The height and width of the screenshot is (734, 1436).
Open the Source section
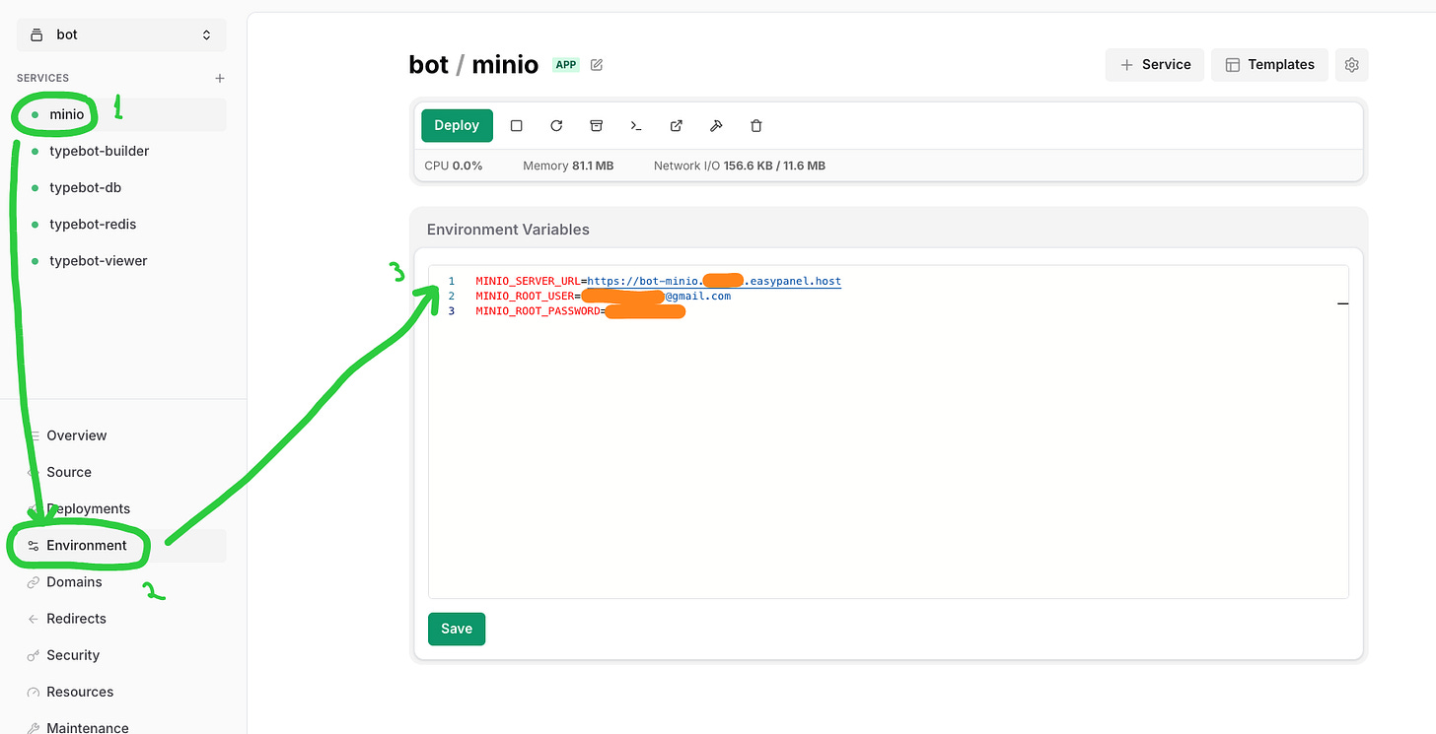click(121, 472)
